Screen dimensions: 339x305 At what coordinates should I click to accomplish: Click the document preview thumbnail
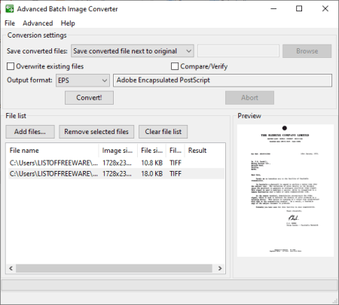click(286, 191)
